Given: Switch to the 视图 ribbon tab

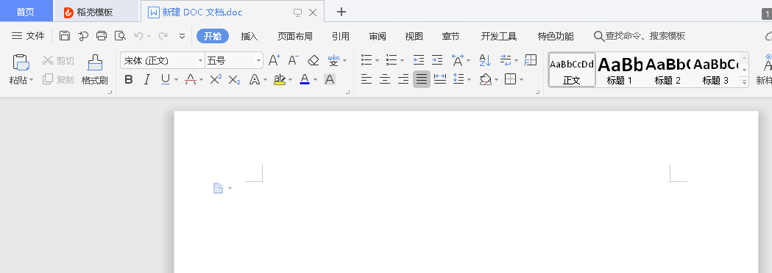Looking at the screenshot, I should click(x=414, y=36).
